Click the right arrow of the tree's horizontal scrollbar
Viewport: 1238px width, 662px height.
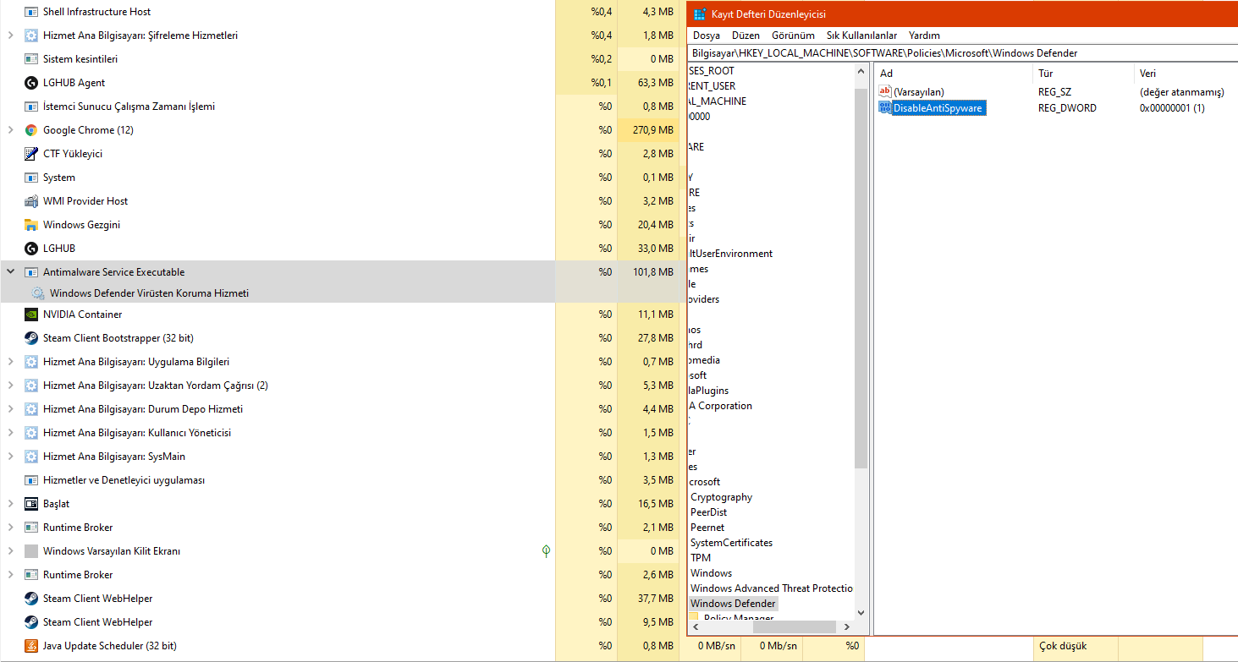[848, 626]
